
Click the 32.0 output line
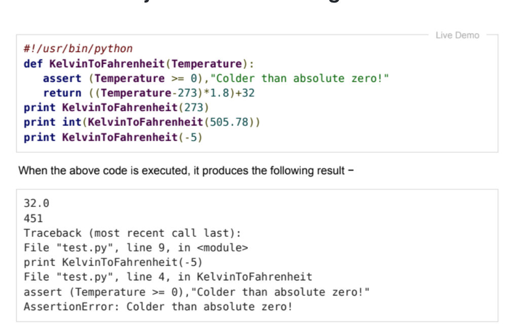point(36,203)
